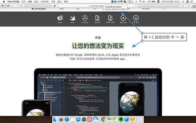The height and width of the screenshot is (123, 196).
Task: Open the Xcode developer tool link
Action: coord(60,19)
